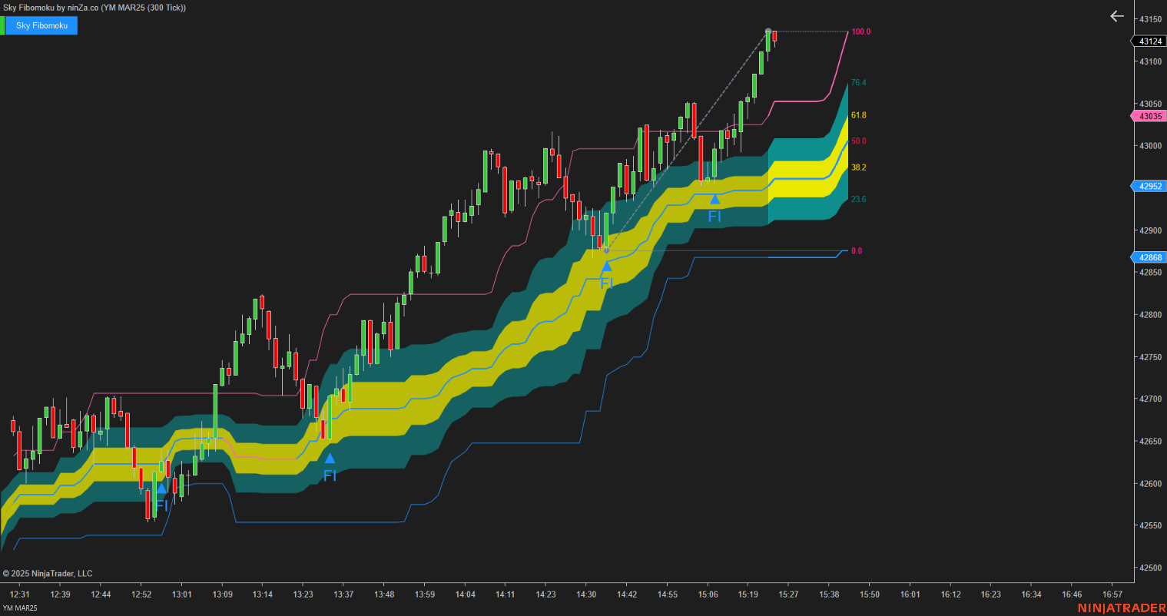
Task: Click the left-arrow collapse icon near price axis
Action: [1116, 16]
